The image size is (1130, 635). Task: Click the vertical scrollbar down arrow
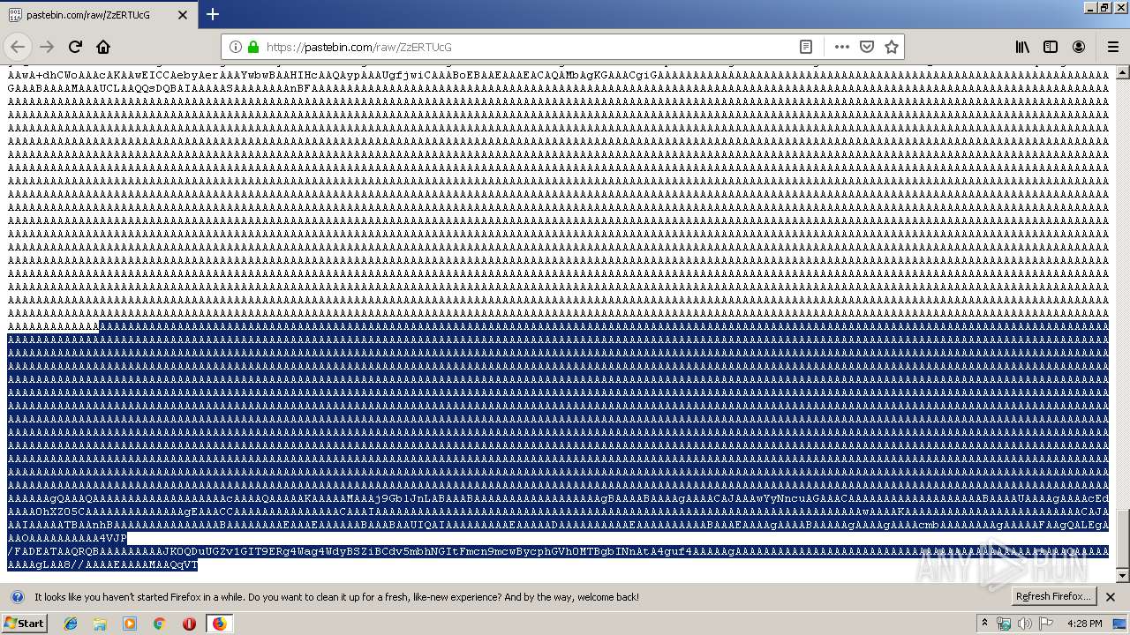(x=1123, y=576)
